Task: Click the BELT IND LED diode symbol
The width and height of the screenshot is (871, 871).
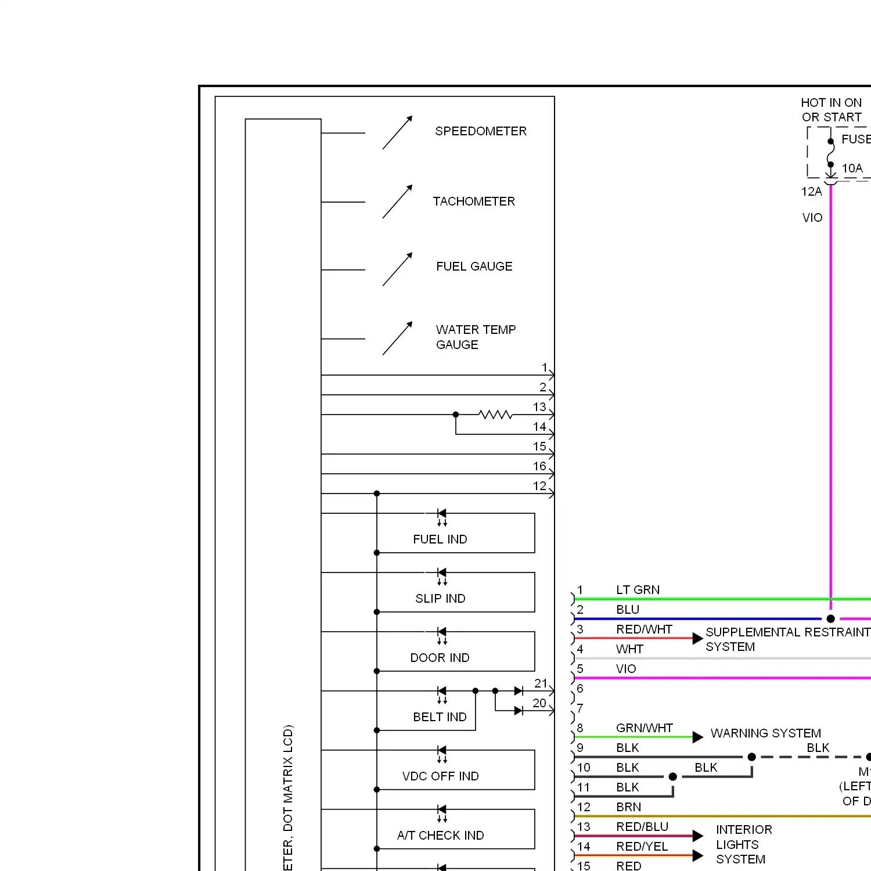Action: (x=442, y=694)
